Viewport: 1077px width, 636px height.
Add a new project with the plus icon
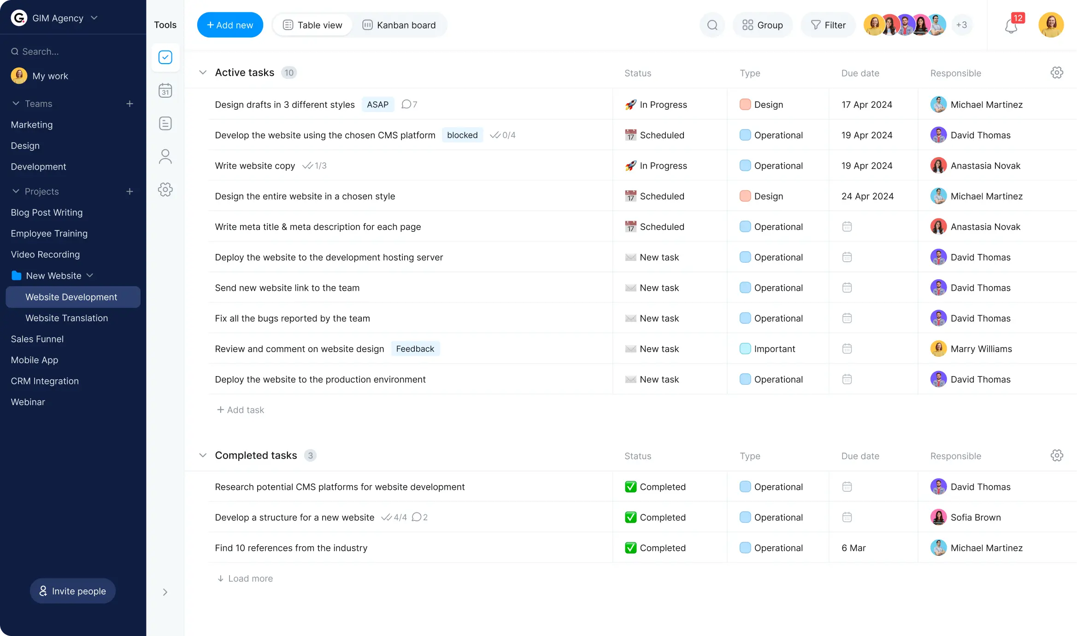click(x=130, y=191)
